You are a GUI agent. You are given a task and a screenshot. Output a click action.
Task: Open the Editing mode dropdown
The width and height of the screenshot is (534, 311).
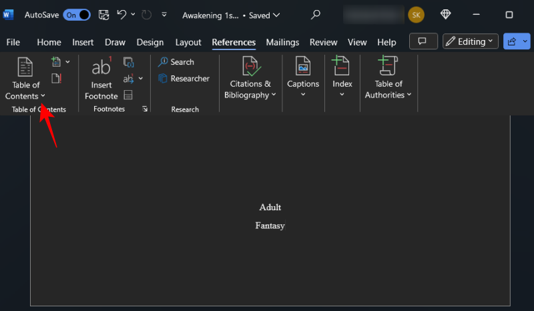tap(470, 41)
